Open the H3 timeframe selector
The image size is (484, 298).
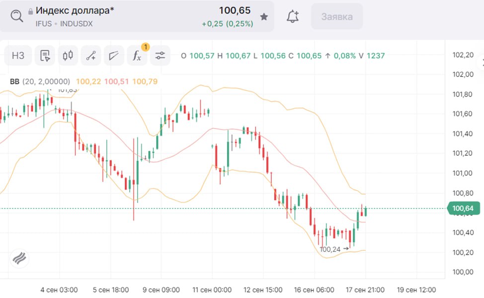(x=18, y=56)
